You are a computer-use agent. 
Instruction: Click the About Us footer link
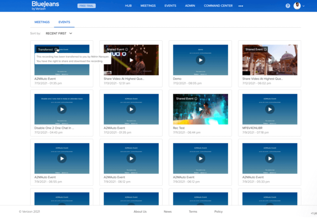coord(140,211)
